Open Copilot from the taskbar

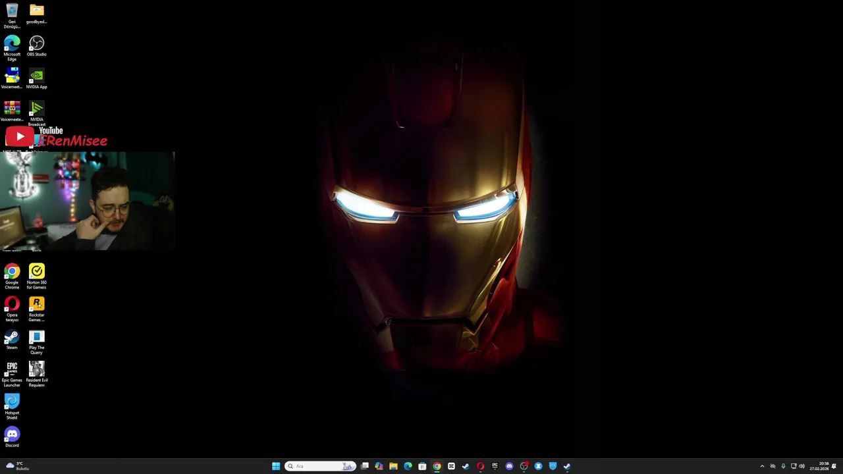[x=379, y=466]
